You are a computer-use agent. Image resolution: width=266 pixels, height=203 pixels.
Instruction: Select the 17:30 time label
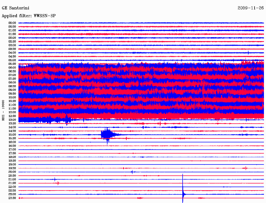12,153
